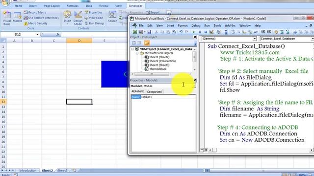Click the Cut scissors icon in VBA toolbar
The height and width of the screenshot is (176, 314).
157,32
